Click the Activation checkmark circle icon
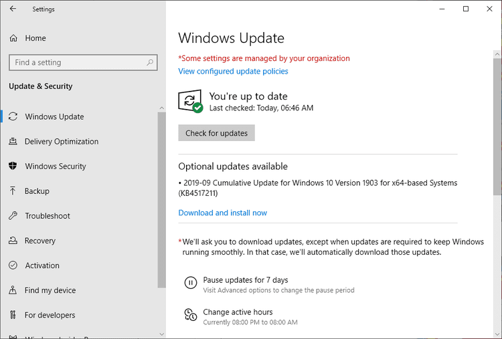The width and height of the screenshot is (502, 339). pos(13,265)
